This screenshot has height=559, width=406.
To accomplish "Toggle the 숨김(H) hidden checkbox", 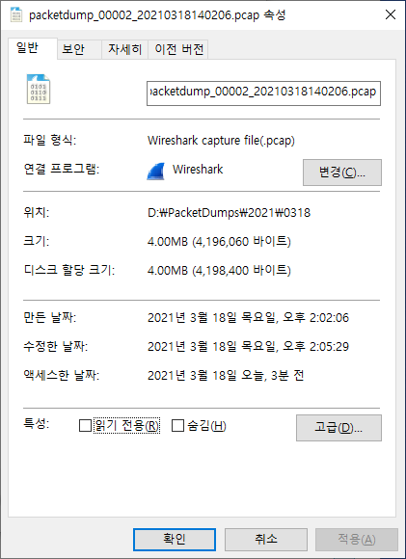I will (177, 425).
